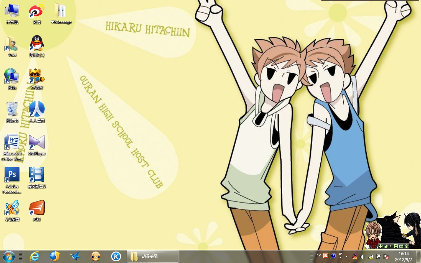Launch the blue bird Thunder downloader
421x263 pixels.
tap(75, 256)
